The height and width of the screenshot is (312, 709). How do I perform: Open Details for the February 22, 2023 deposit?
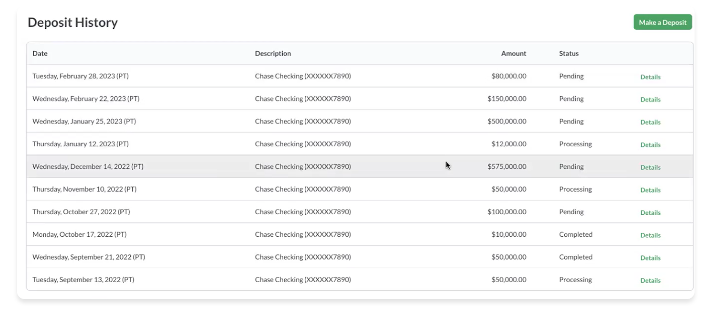(x=650, y=99)
